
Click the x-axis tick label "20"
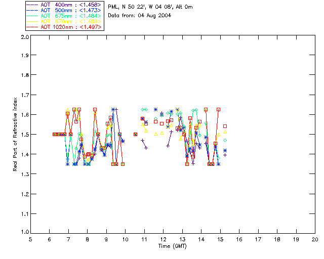[315, 239]
